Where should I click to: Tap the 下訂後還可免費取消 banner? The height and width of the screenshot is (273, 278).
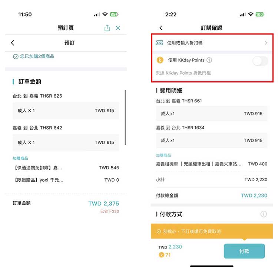point(212,231)
